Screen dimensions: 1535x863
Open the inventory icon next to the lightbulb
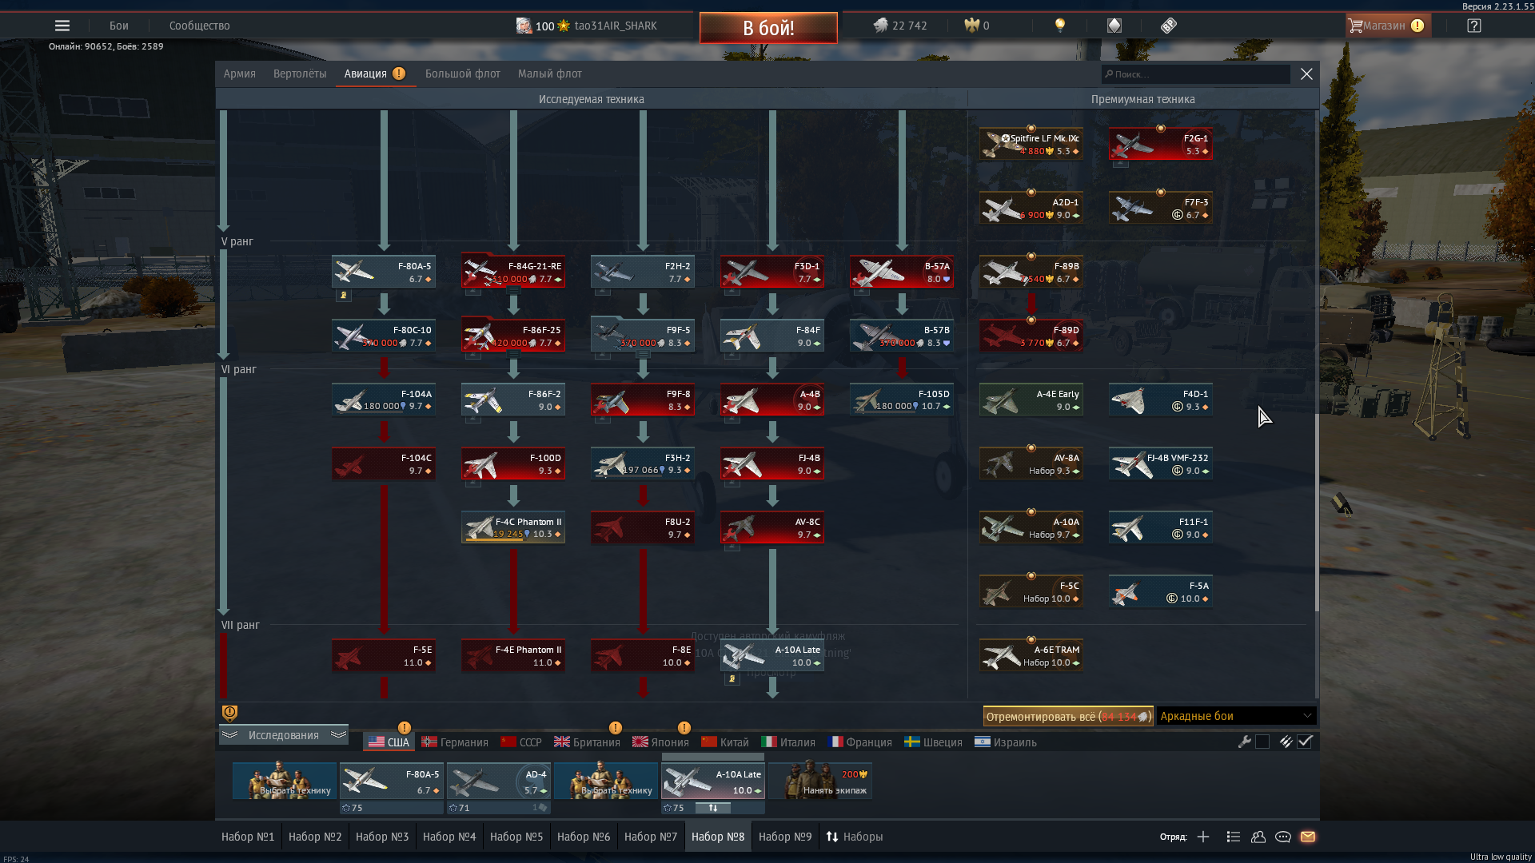pyautogui.click(x=1114, y=26)
